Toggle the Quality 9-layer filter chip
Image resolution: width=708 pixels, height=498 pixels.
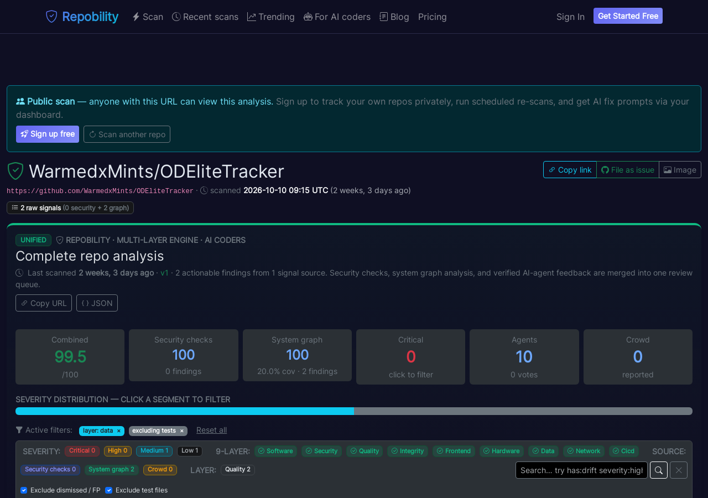[x=365, y=452]
